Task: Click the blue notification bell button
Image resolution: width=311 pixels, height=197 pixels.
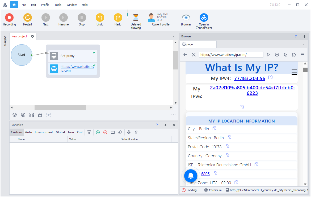Action: [191, 176]
